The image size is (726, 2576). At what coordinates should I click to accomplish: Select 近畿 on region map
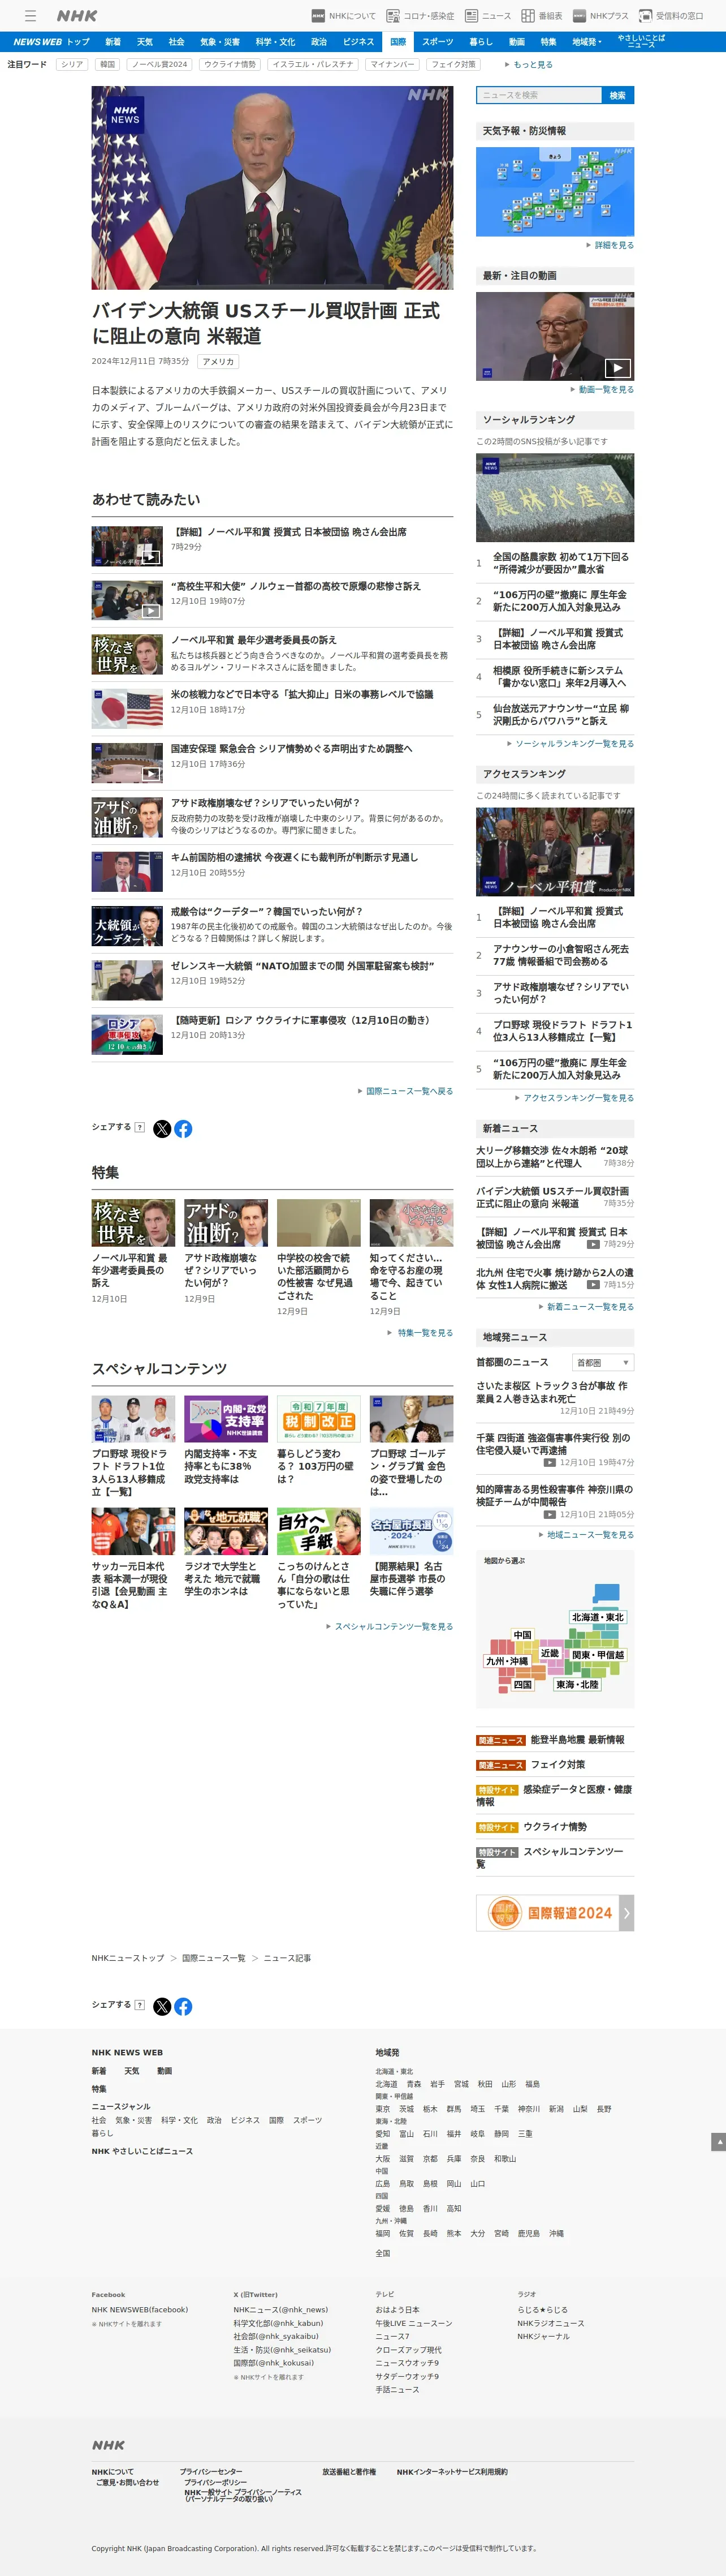coord(549,1653)
